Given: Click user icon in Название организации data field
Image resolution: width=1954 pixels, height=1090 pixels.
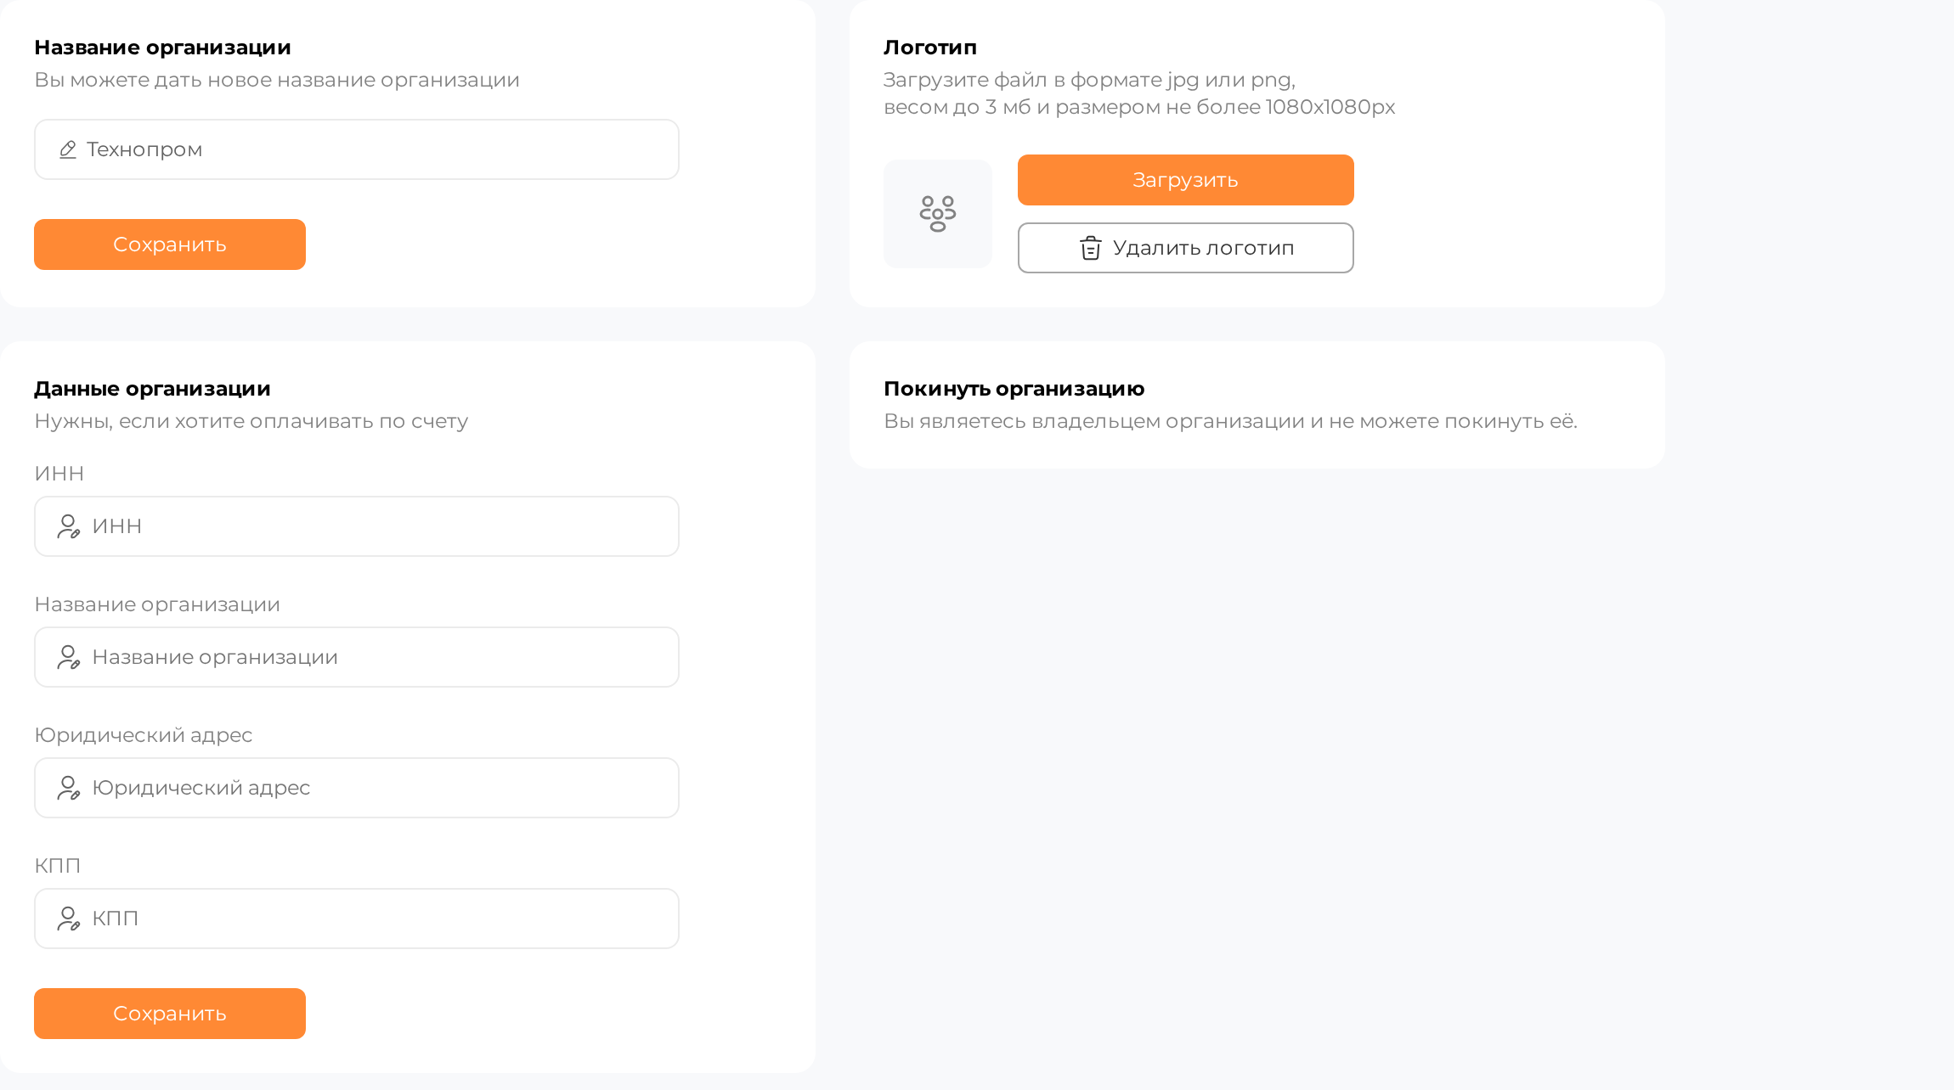Looking at the screenshot, I should [x=69, y=657].
